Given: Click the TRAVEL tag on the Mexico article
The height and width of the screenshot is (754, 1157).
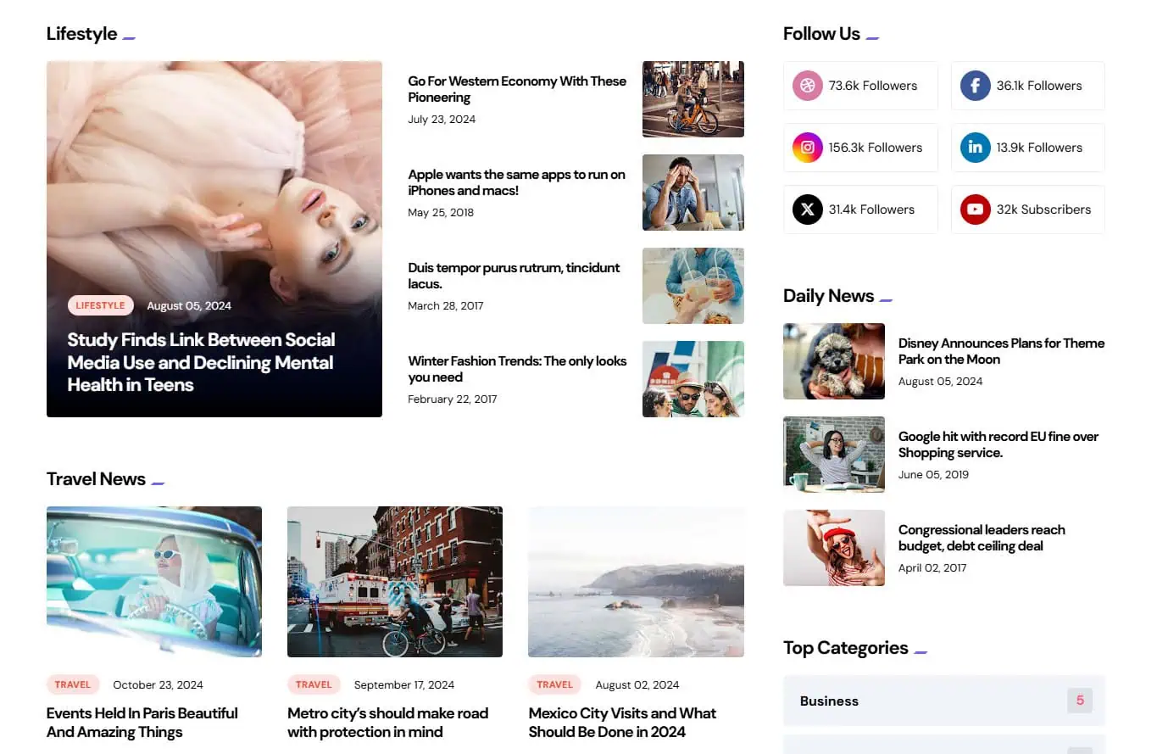Looking at the screenshot, I should tap(554, 684).
